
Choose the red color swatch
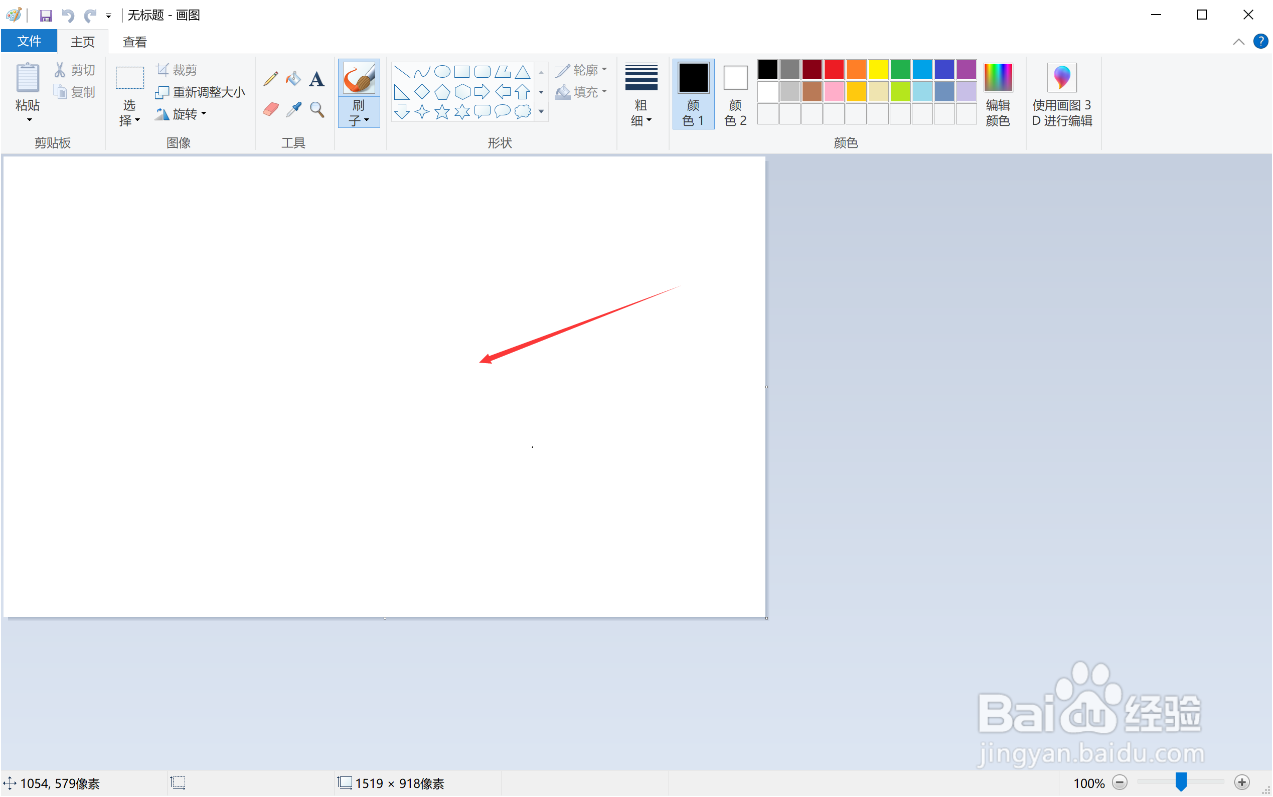(834, 70)
